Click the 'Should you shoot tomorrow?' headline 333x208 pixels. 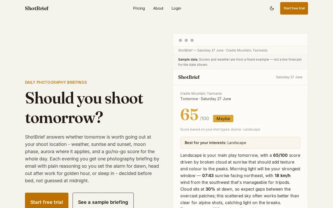point(84,108)
